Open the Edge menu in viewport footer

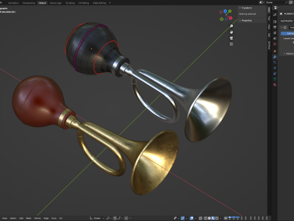pyautogui.click(x=46, y=218)
